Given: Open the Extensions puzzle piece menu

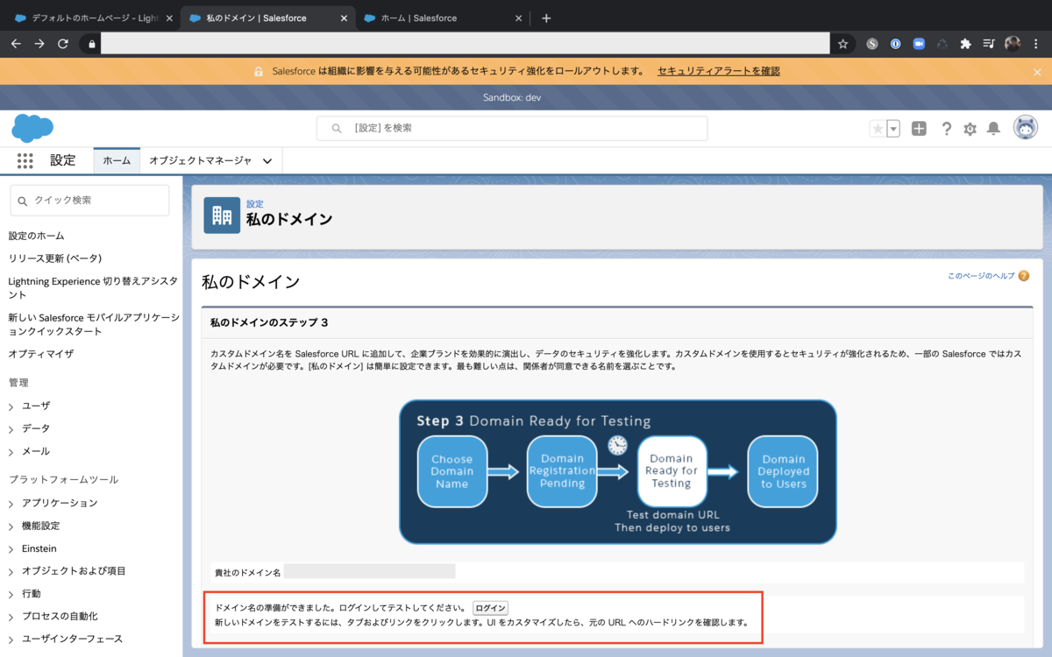Looking at the screenshot, I should point(965,43).
